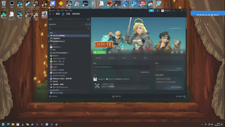Collapse the 2025年12月 group

pos(49,90)
